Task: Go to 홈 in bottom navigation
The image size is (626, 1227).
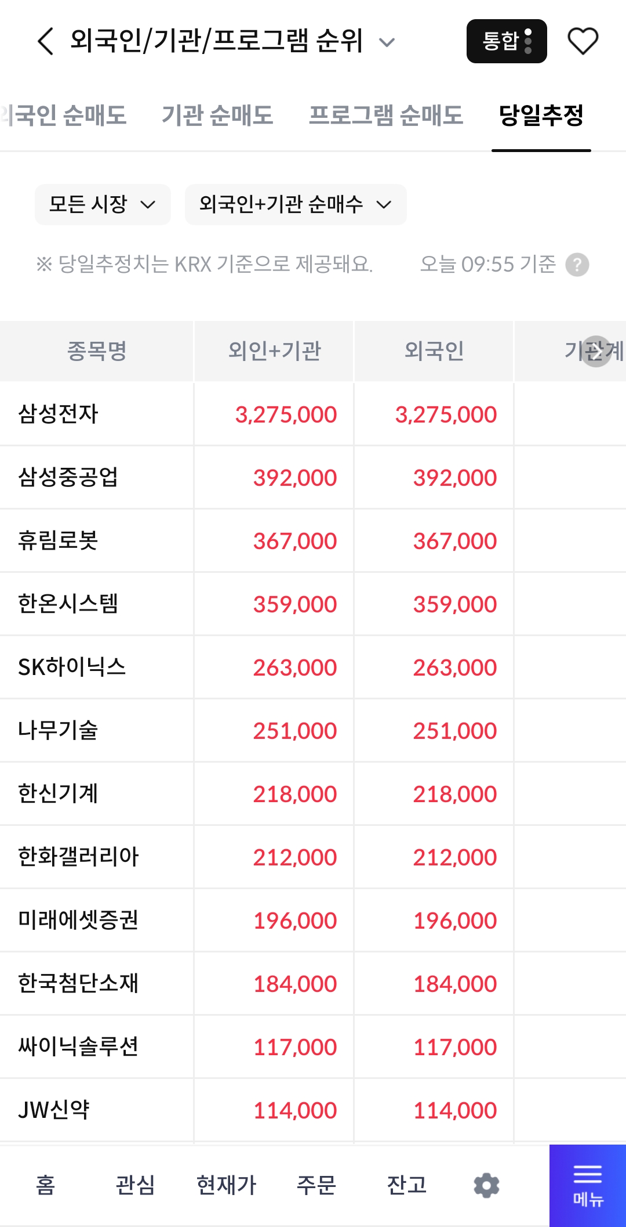Action: [x=46, y=1185]
